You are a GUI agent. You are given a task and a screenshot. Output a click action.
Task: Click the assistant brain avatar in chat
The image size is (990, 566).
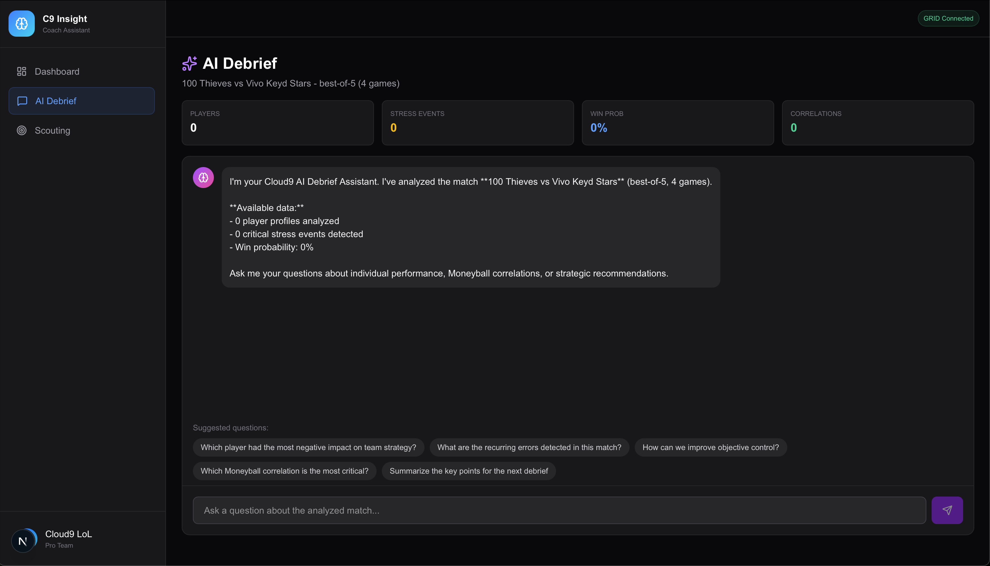pos(203,178)
